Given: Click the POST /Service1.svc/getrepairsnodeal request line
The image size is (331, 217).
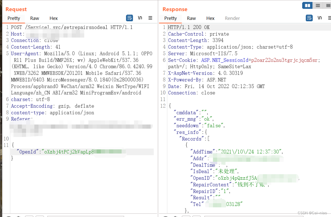Looking at the screenshot, I should coord(72,27).
